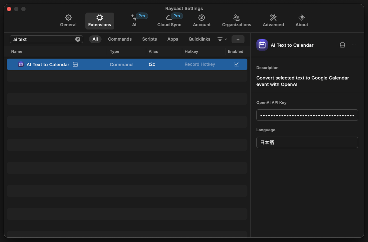Open the Cloud Sync tab
The height and width of the screenshot is (242, 368).
click(x=169, y=21)
